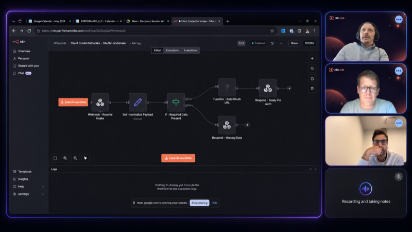Open the workflow more options menu
Viewport: 412px width, 232px height.
coord(281,43)
